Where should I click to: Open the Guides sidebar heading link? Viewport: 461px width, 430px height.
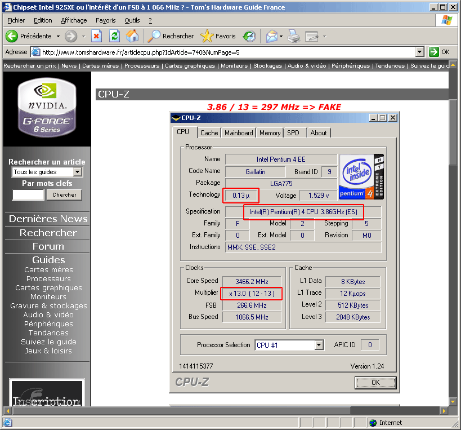coord(48,260)
